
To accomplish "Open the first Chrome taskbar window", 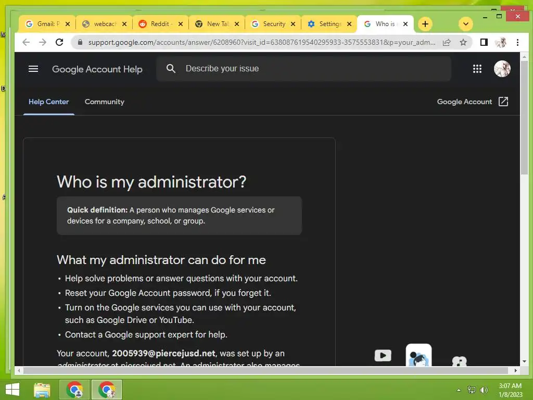I will tap(74, 390).
